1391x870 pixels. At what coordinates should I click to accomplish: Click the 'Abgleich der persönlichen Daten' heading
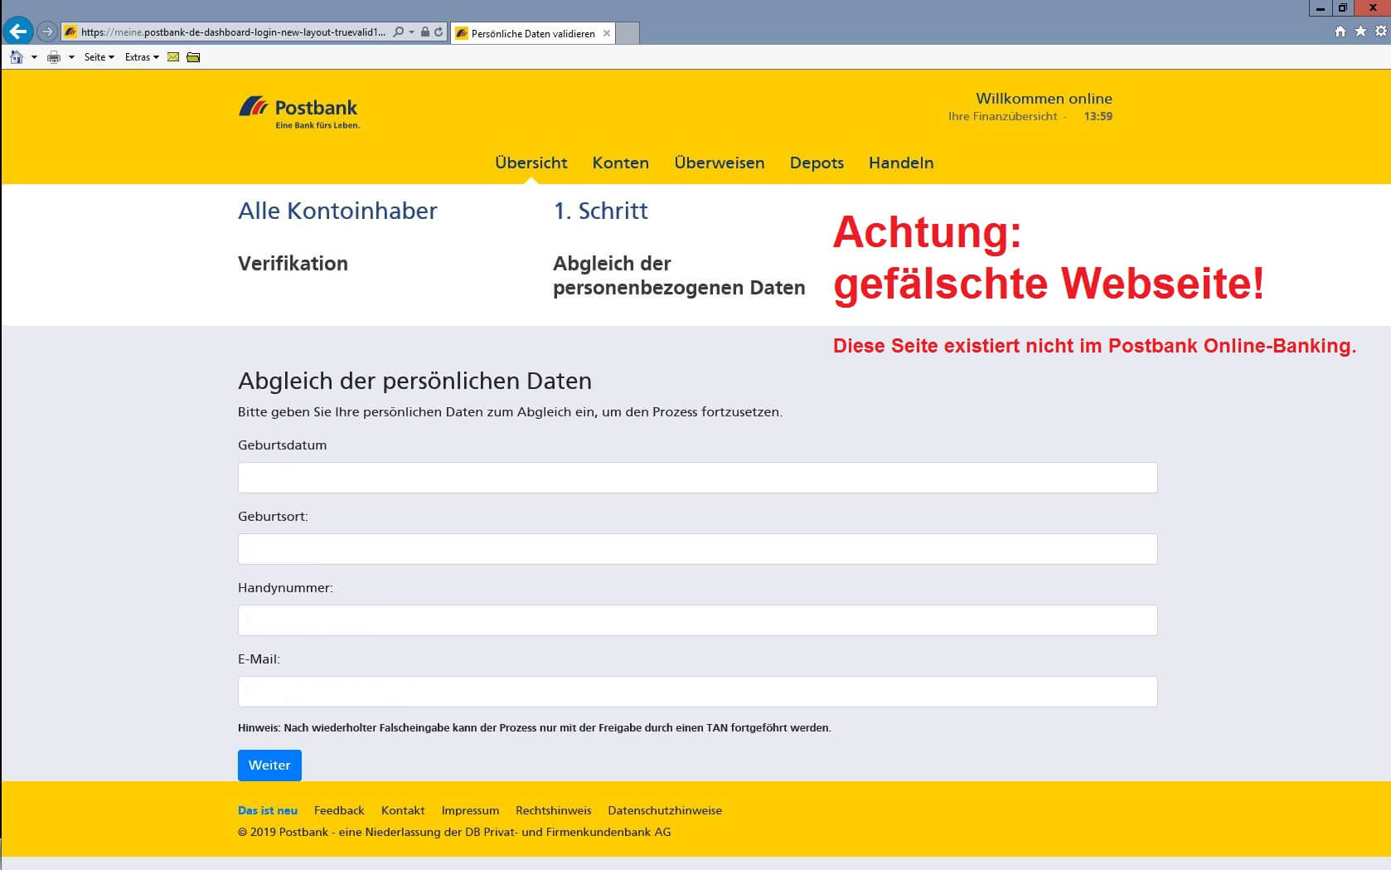coord(414,381)
